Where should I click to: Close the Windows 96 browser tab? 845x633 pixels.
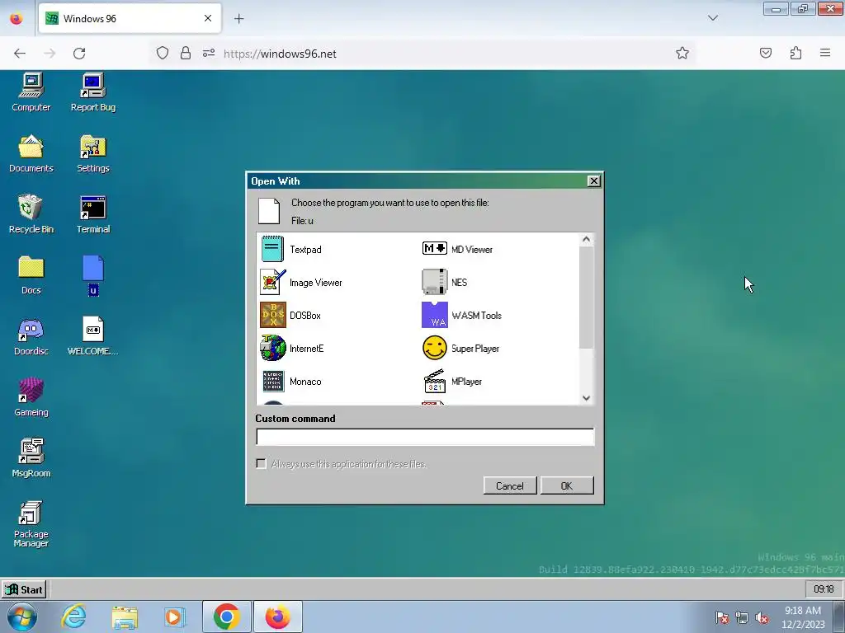point(208,18)
